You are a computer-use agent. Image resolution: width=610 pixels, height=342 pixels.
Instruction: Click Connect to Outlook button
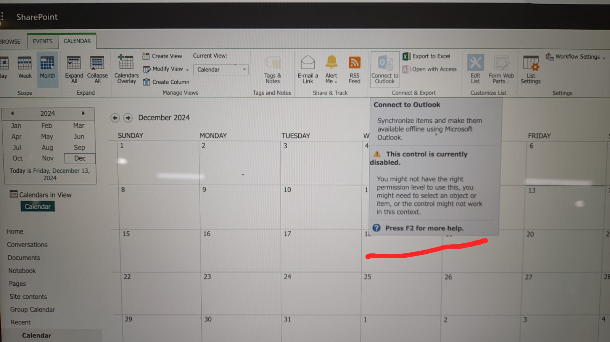385,69
